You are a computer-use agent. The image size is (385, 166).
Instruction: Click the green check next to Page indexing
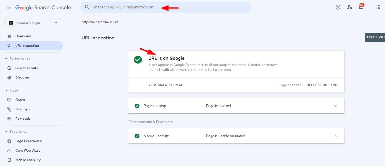[137, 106]
